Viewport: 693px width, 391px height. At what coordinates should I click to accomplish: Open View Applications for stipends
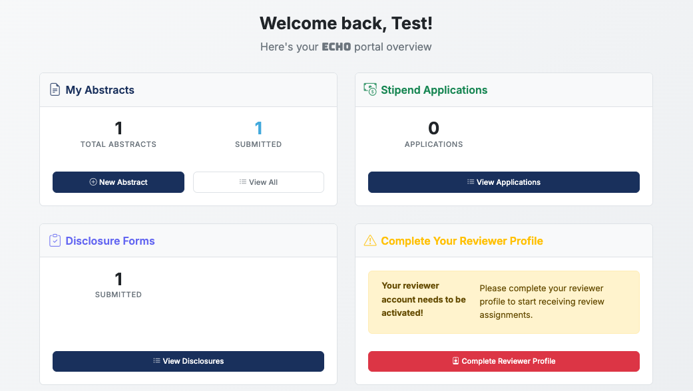(503, 182)
